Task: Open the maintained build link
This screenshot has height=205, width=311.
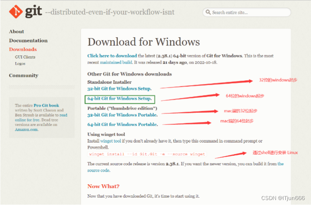Action: [116, 62]
